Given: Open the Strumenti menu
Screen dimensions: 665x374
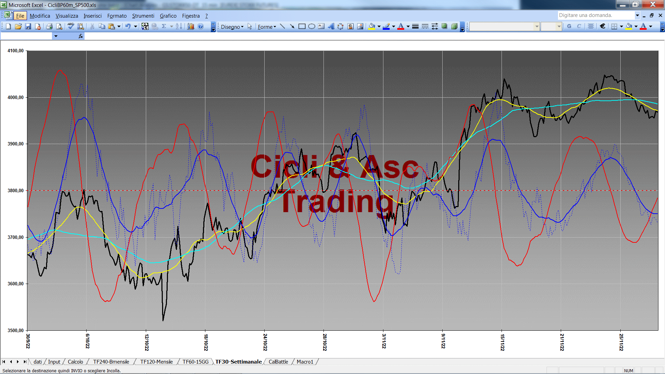Looking at the screenshot, I should point(143,16).
